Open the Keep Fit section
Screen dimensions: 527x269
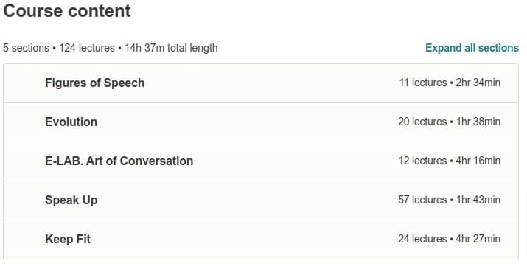[x=261, y=239]
